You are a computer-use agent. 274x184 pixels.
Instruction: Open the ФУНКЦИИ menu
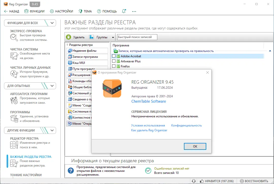[35, 11]
